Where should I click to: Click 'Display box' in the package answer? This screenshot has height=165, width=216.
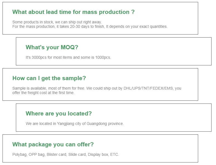pos(98,154)
